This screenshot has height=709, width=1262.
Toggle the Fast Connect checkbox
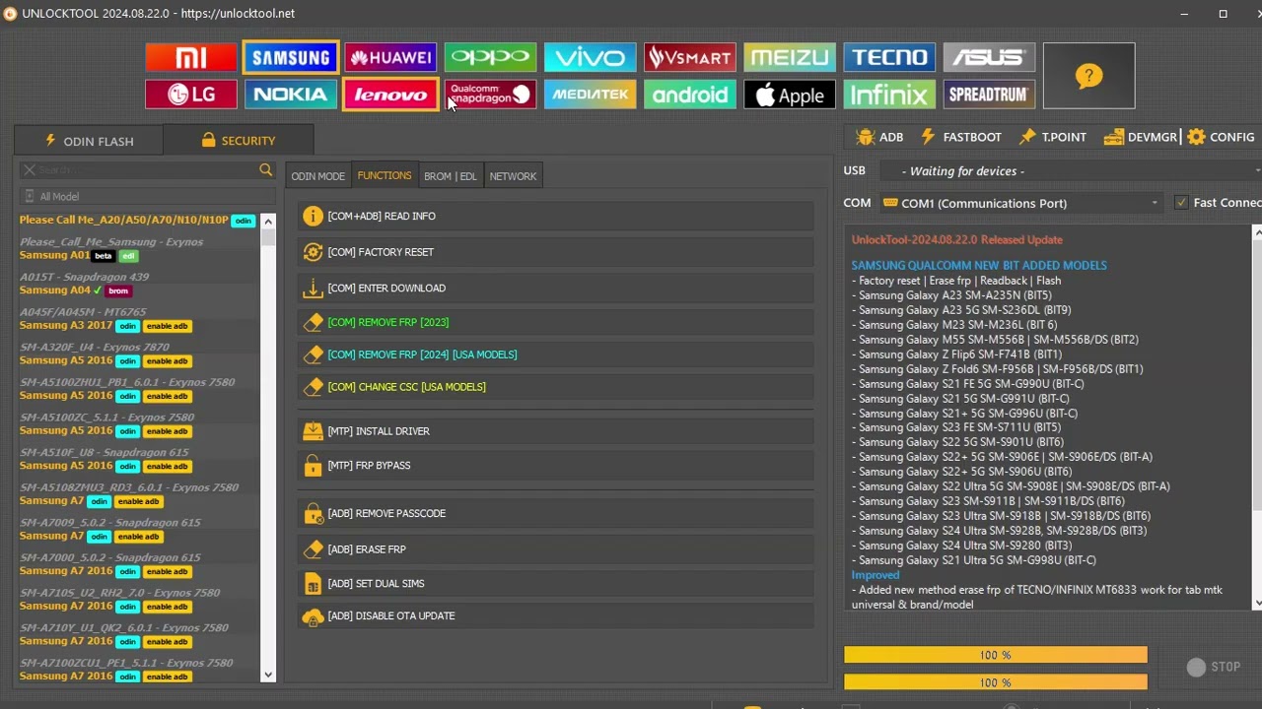[1181, 203]
